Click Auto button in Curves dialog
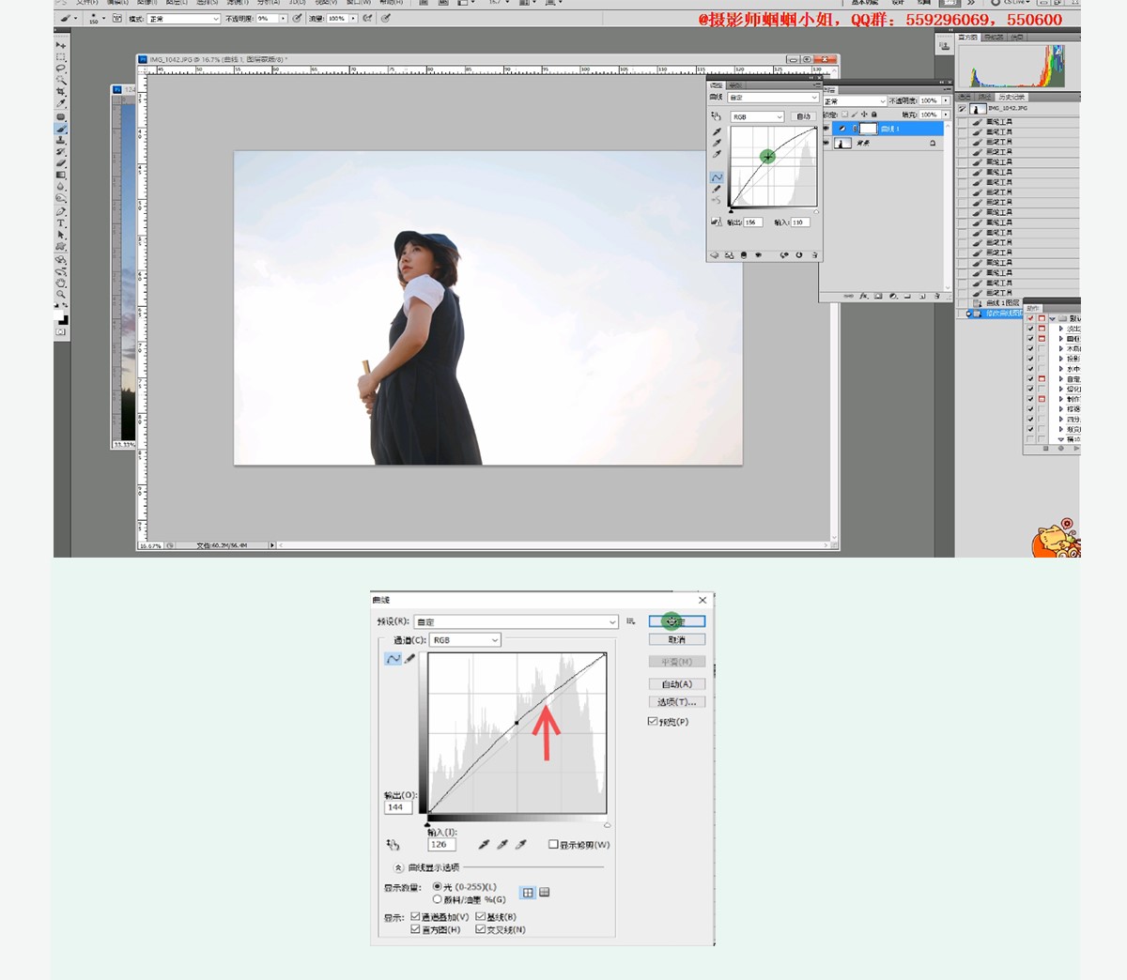 pyautogui.click(x=677, y=684)
